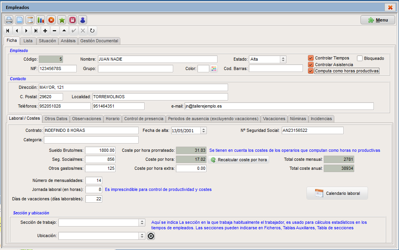The height and width of the screenshot is (250, 399).
Task: Toggle Computa como horas productivas checkbox
Action: point(311,71)
